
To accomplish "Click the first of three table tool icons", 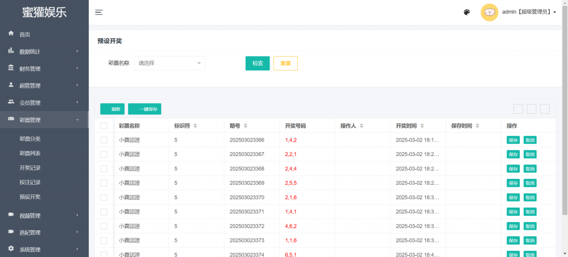I will (519, 109).
